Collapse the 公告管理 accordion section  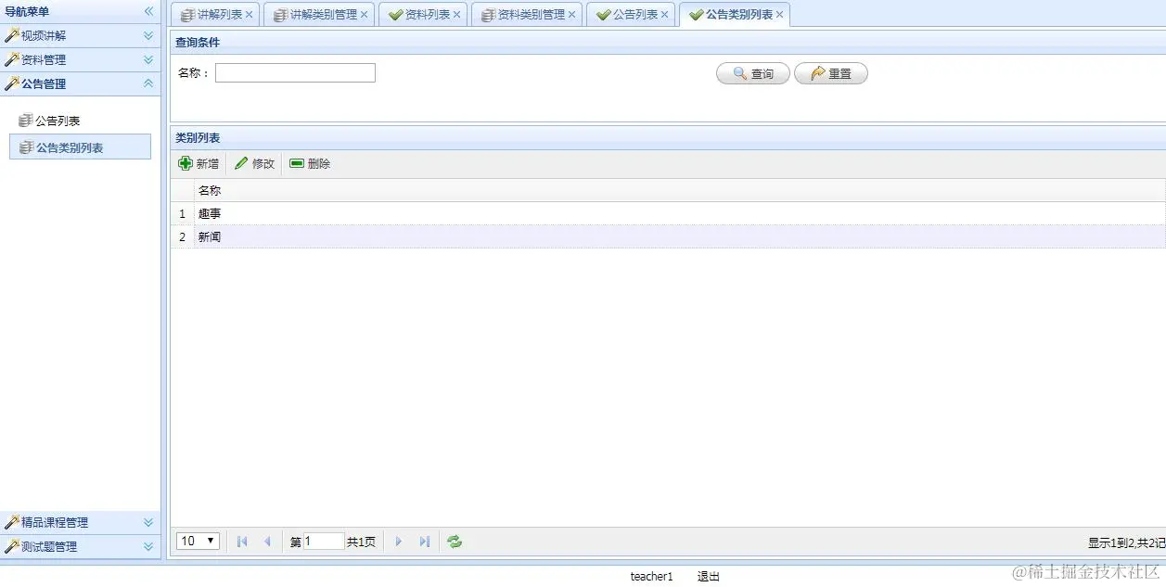tap(148, 83)
